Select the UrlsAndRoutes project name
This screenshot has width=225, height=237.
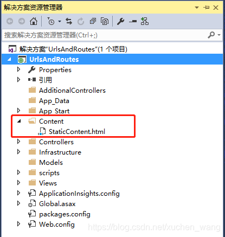pyautogui.click(x=54, y=59)
